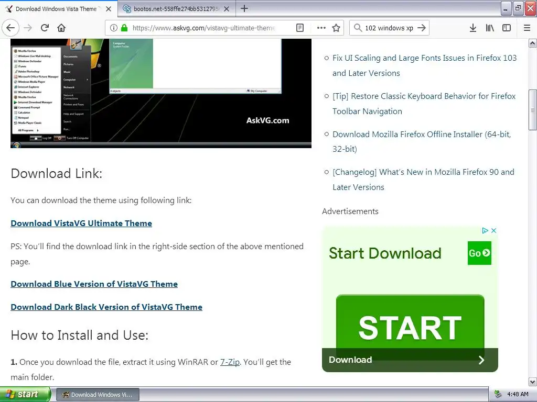Open What's New in Firefox 90 changelog
This screenshot has height=402, width=537.
[423, 180]
